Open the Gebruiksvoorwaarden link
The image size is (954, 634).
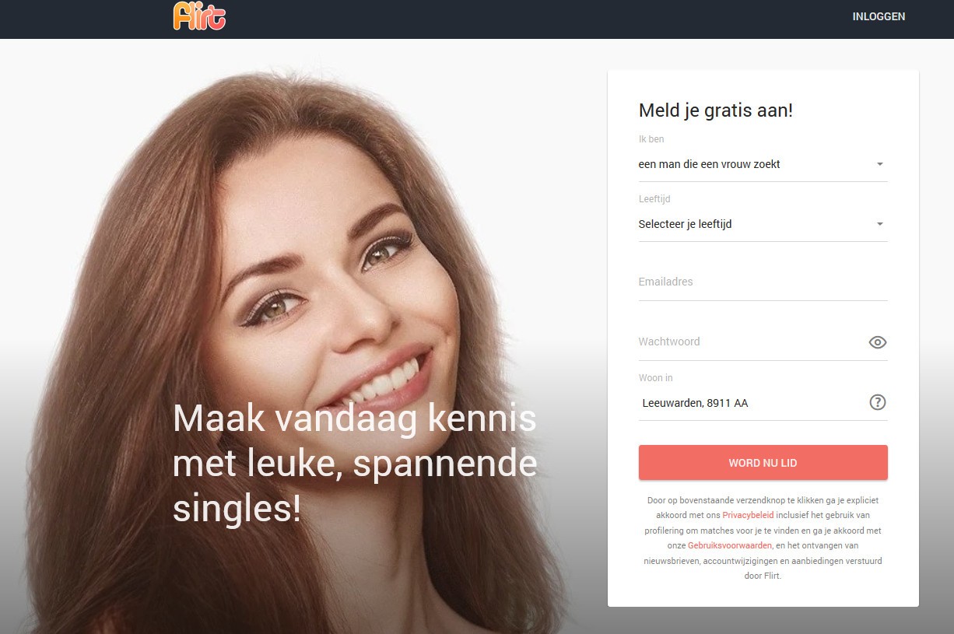(730, 546)
